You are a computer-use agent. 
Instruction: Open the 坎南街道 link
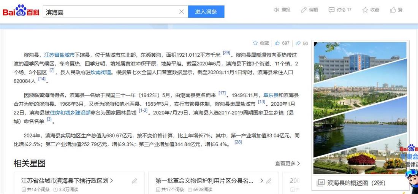101,72
